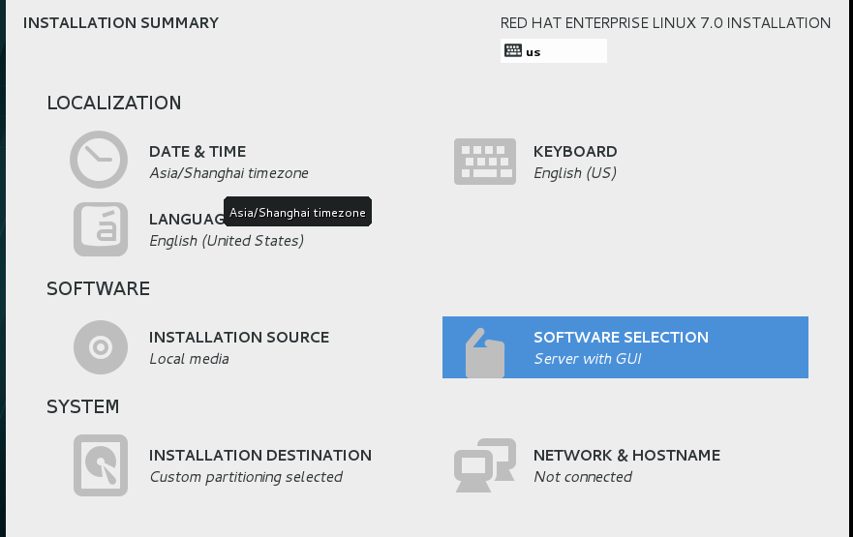The height and width of the screenshot is (537, 853).
Task: Click the Language Support icon
Action: 101,229
